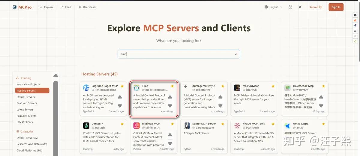The height and width of the screenshot is (156, 360).
Task: Select Innovation Projects in the sidebar
Action: (x=28, y=84)
